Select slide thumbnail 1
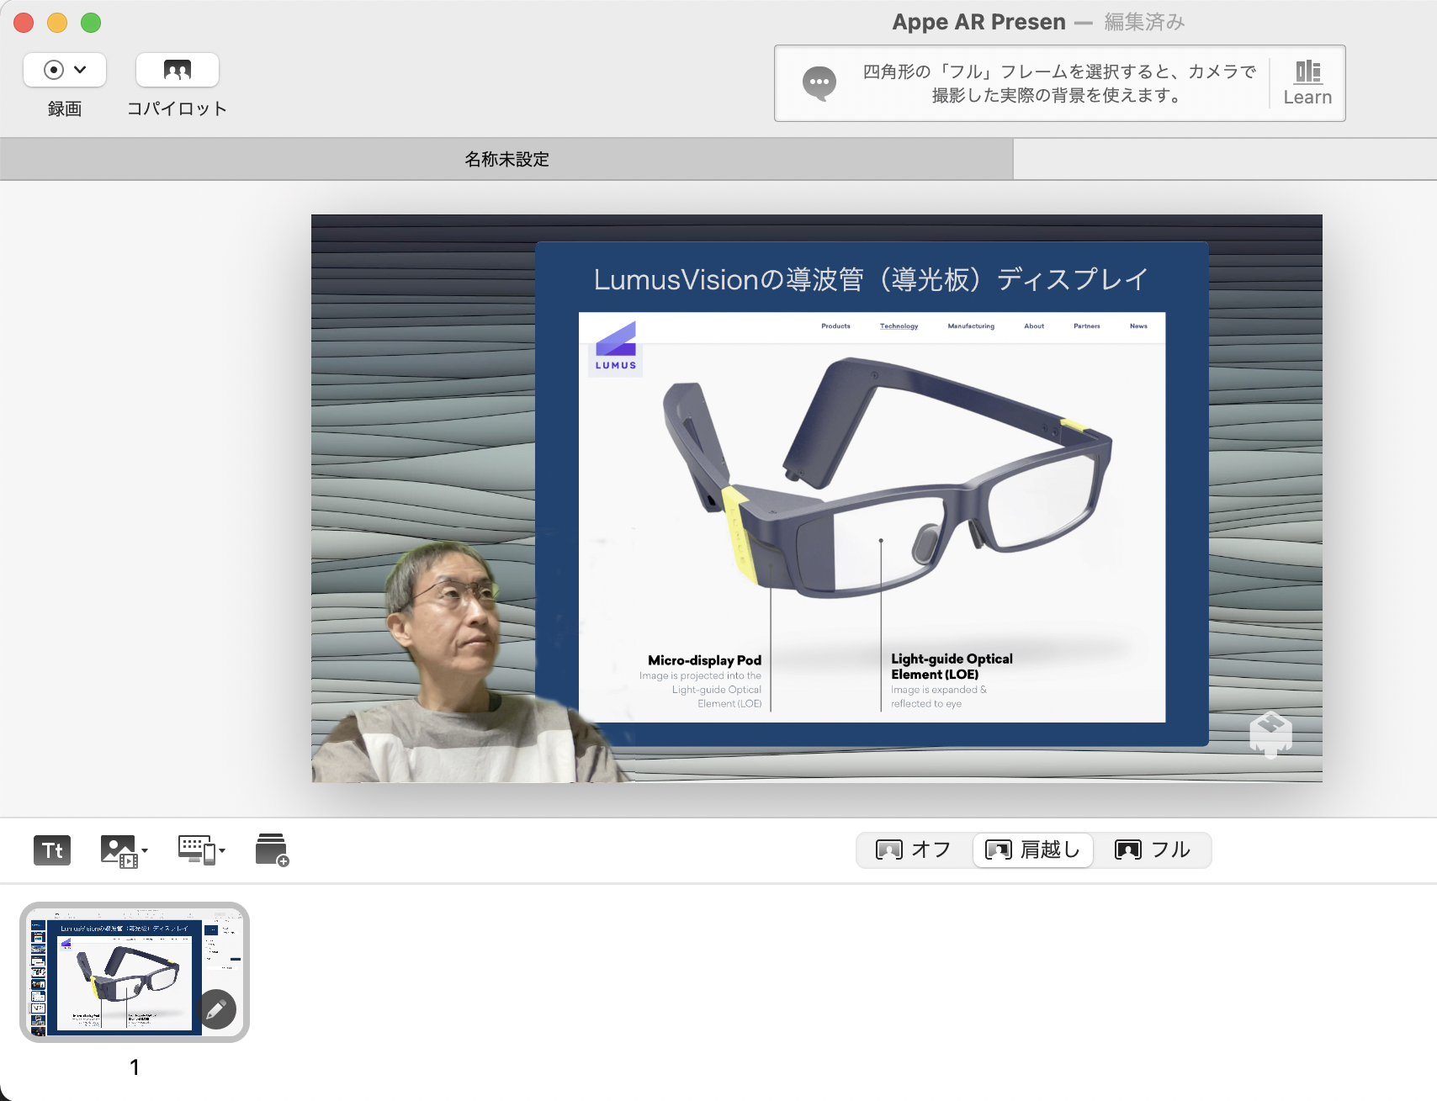Screen dimensions: 1437x1101 (135, 972)
